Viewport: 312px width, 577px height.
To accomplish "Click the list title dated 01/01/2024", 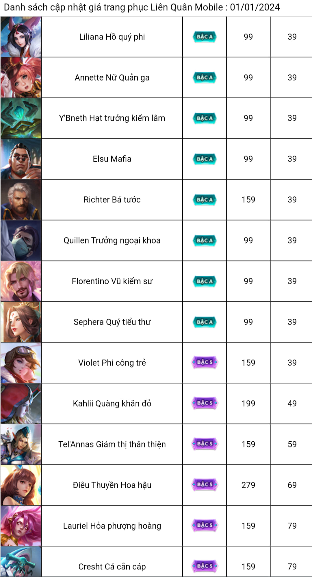I will pos(142,7).
